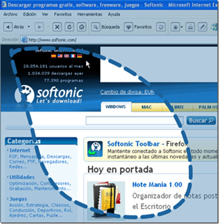Image resolution: width=219 pixels, height=224 pixels.
Task: Open the Edición menu
Action: pyautogui.click(x=30, y=14)
